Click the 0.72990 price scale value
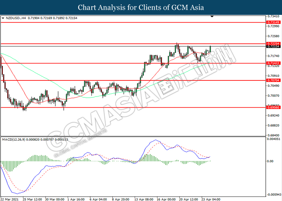Viewport: 282px width, 201px height. 274,26
